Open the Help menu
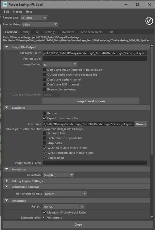The height and width of the screenshot is (230, 155). coord(29,12)
